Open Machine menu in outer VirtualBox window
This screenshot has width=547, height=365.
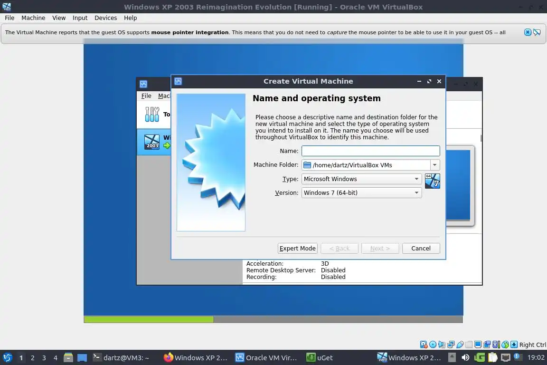point(33,18)
